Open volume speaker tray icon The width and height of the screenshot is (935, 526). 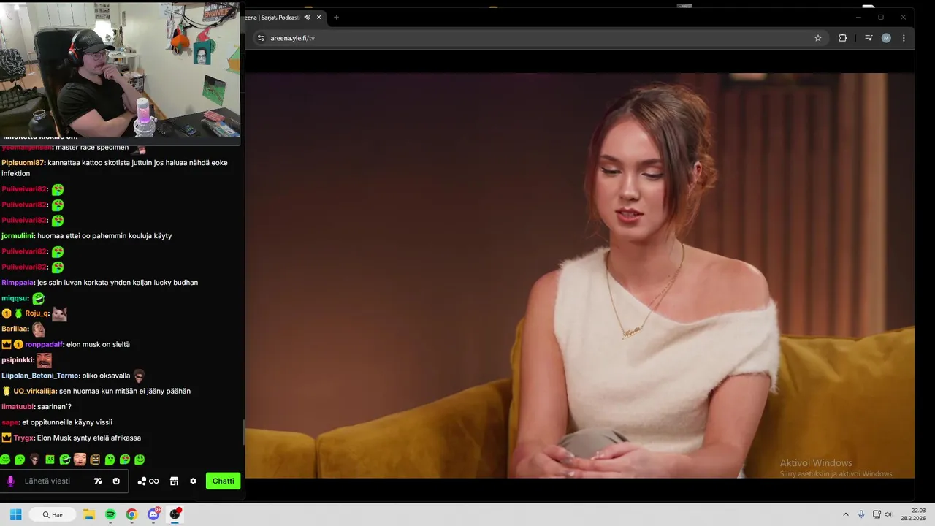888,514
